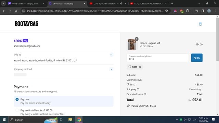Click the BOOTAYBAG logo

(26, 24)
